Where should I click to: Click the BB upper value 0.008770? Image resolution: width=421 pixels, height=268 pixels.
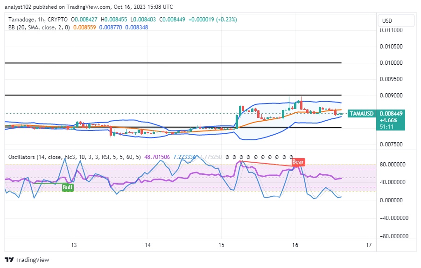[110, 27]
